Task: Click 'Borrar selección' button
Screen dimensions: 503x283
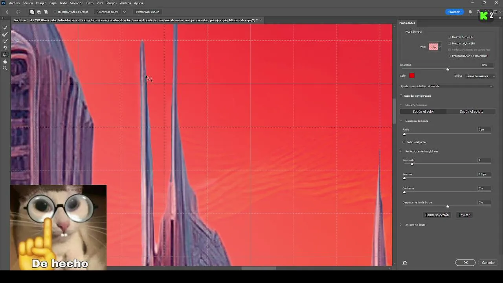Action: [x=437, y=215]
